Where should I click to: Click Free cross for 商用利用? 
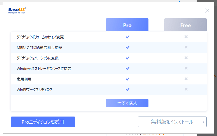(x=186, y=79)
